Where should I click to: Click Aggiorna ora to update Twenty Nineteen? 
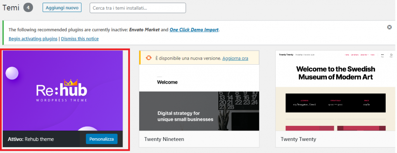pos(235,58)
